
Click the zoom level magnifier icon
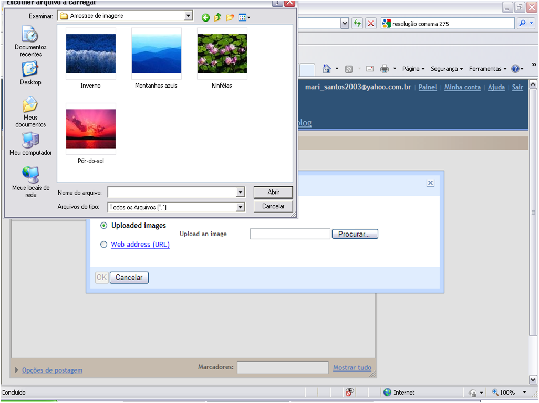495,392
